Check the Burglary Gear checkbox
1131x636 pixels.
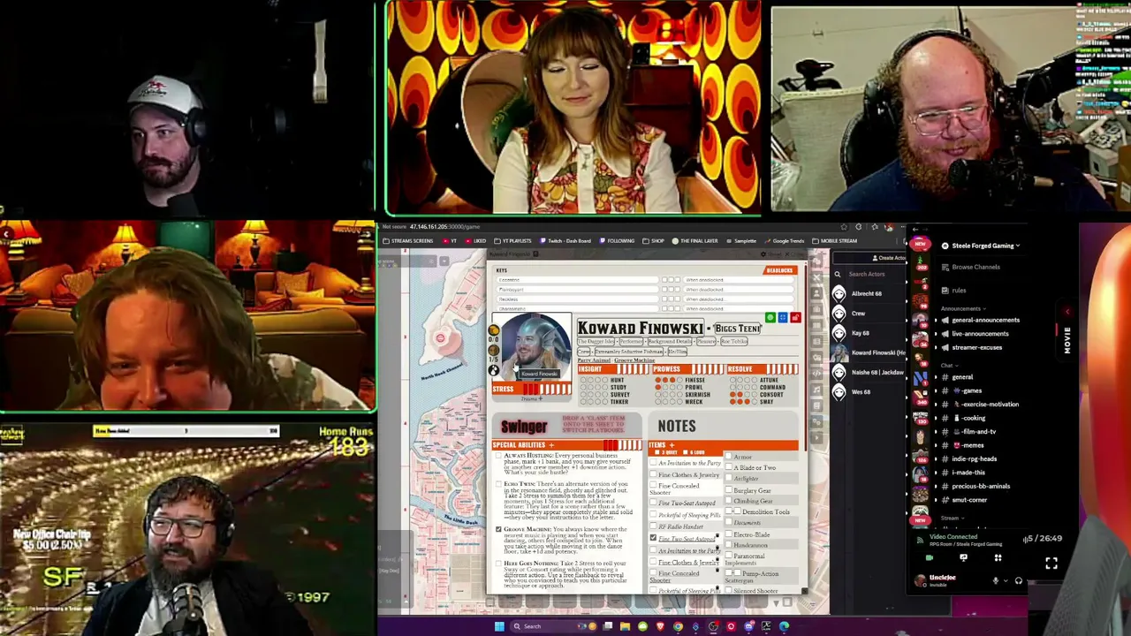point(728,491)
